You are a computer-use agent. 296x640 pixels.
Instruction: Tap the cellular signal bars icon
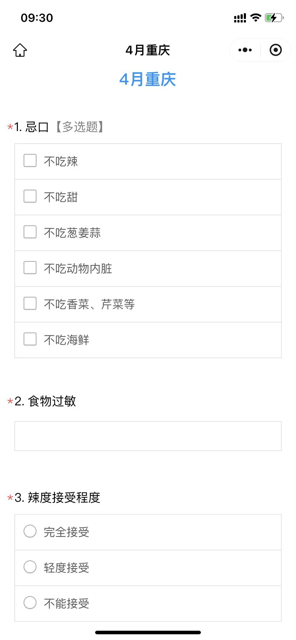click(x=240, y=18)
